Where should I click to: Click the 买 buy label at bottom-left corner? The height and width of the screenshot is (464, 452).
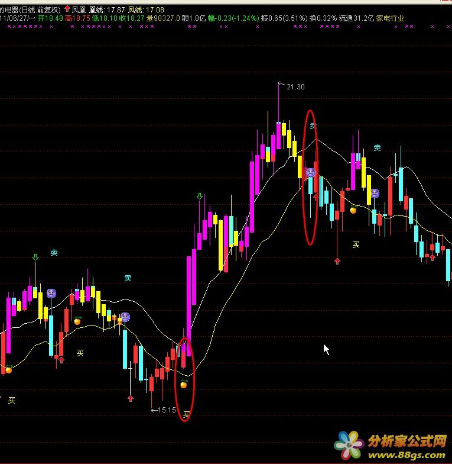click(12, 400)
